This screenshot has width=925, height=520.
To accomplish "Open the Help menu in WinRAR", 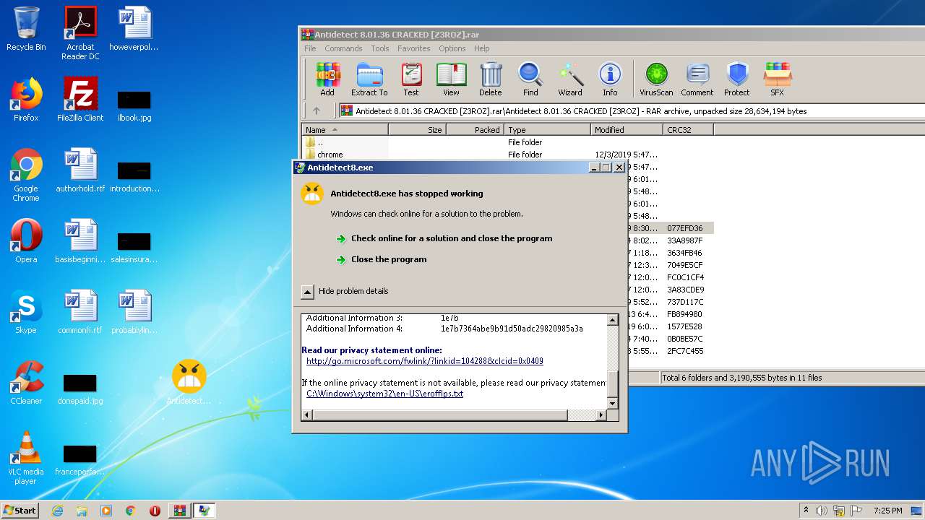I will (x=482, y=48).
